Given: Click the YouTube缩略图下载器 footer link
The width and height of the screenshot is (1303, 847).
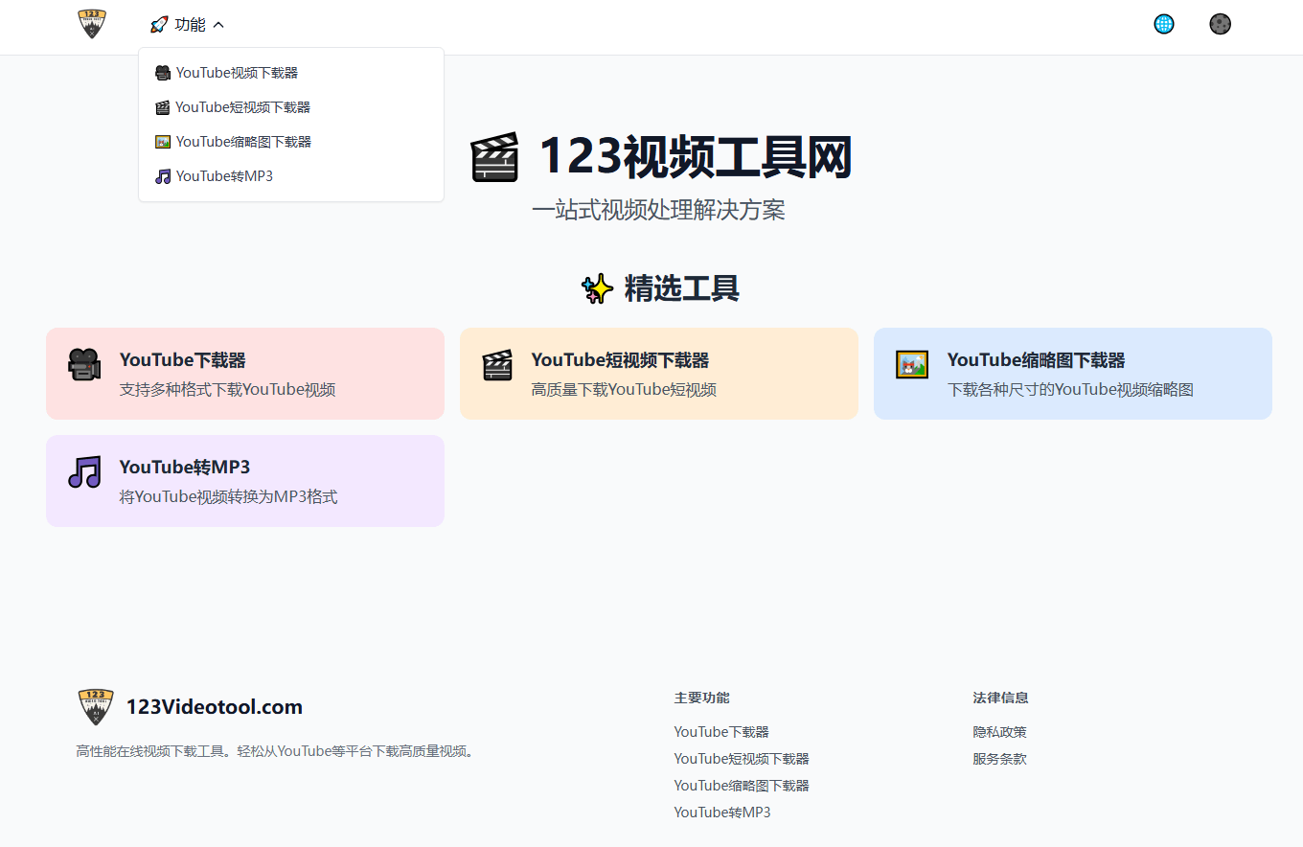Looking at the screenshot, I should (742, 785).
